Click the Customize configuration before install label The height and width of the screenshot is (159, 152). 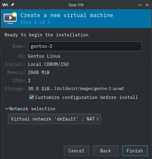click(86, 97)
